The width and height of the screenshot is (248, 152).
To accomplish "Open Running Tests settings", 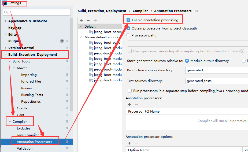I will (x=32, y=95).
